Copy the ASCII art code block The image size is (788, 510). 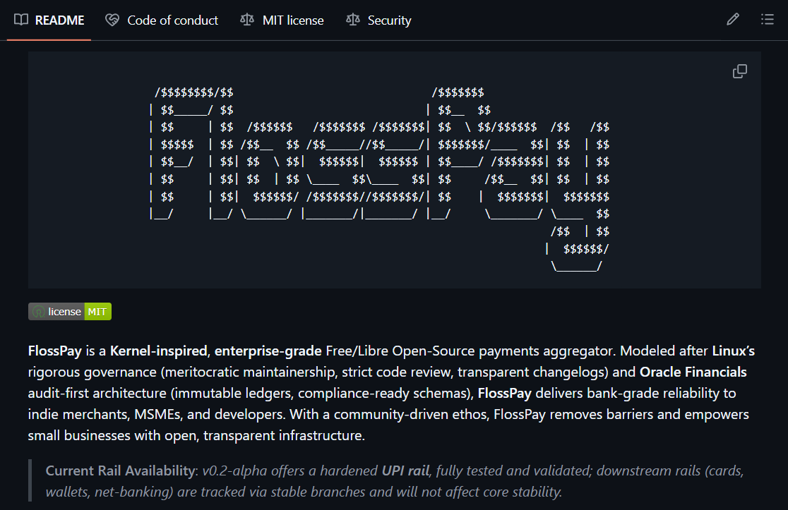coord(740,71)
